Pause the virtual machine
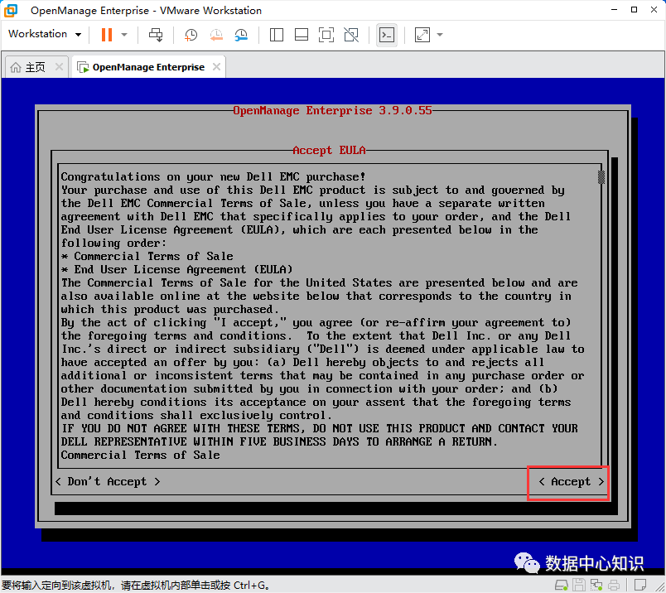The width and height of the screenshot is (666, 593). click(x=107, y=35)
